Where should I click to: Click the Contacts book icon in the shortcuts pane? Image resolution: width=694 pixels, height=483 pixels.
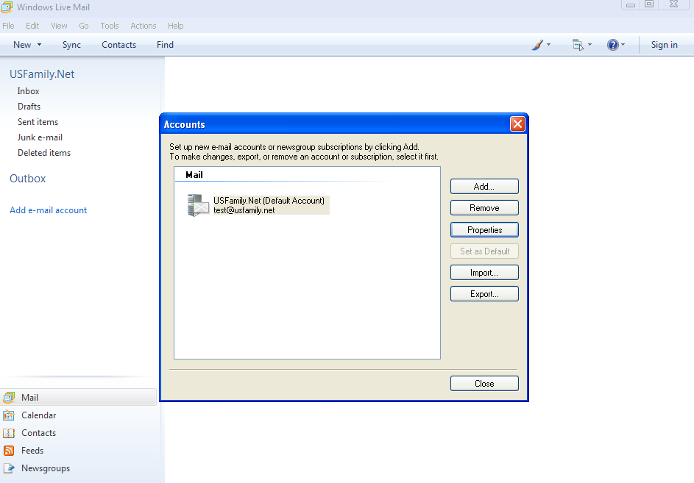(x=9, y=433)
